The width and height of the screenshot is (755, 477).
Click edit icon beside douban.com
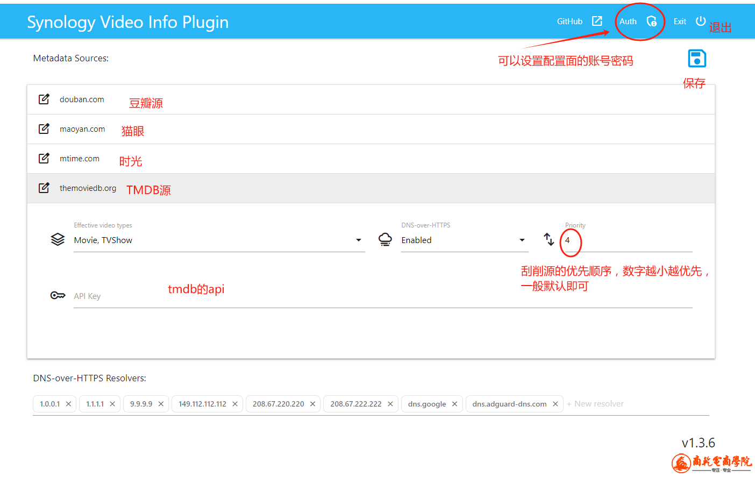(44, 99)
